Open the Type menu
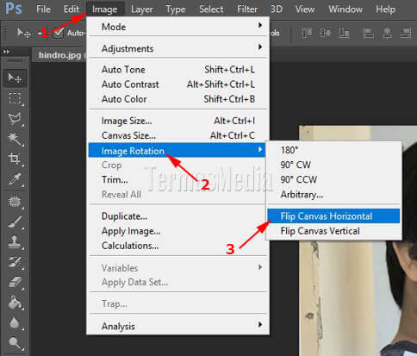The width and height of the screenshot is (417, 356). 176,9
